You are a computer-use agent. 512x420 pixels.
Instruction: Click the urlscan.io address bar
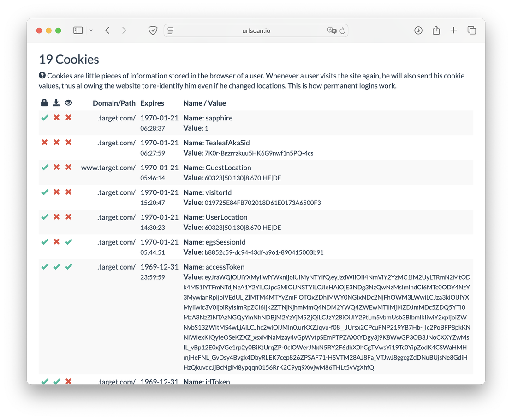[x=256, y=30]
